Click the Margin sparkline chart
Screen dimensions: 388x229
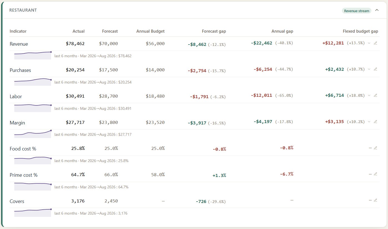[33, 134]
